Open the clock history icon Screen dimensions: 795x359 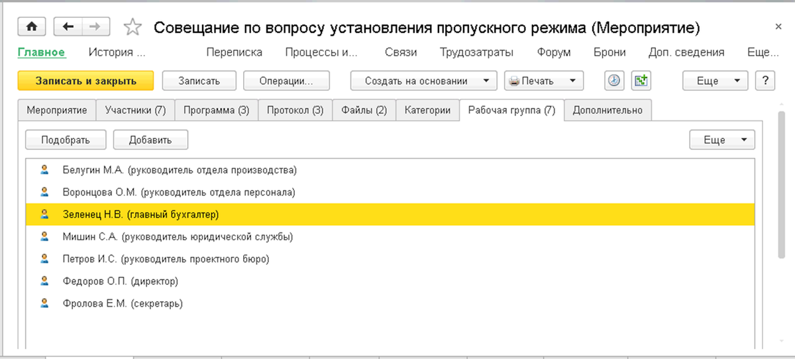(x=615, y=81)
